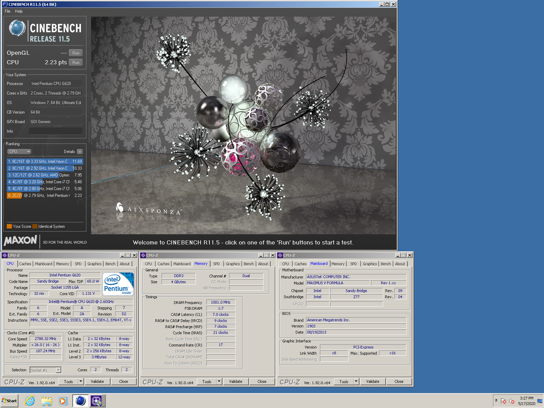Screen dimensions: 544x408
Task: Click the BIOS version 1903 field
Action: click(x=356, y=326)
